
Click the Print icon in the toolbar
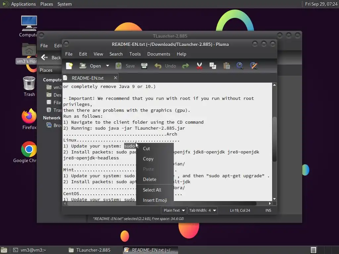coord(144,66)
